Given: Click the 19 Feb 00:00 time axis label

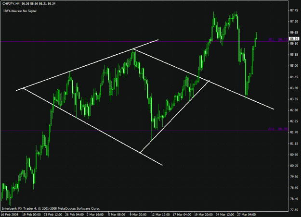Looking at the screenshot, I should click(32, 214).
